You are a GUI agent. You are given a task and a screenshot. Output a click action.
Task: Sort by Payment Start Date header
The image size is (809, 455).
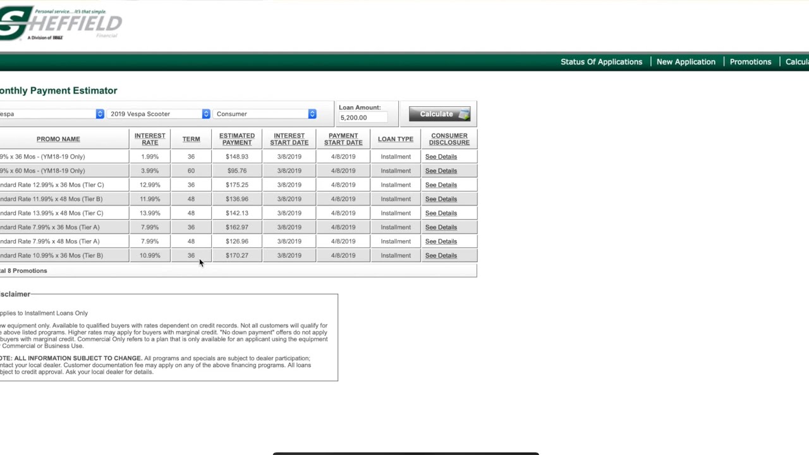343,139
